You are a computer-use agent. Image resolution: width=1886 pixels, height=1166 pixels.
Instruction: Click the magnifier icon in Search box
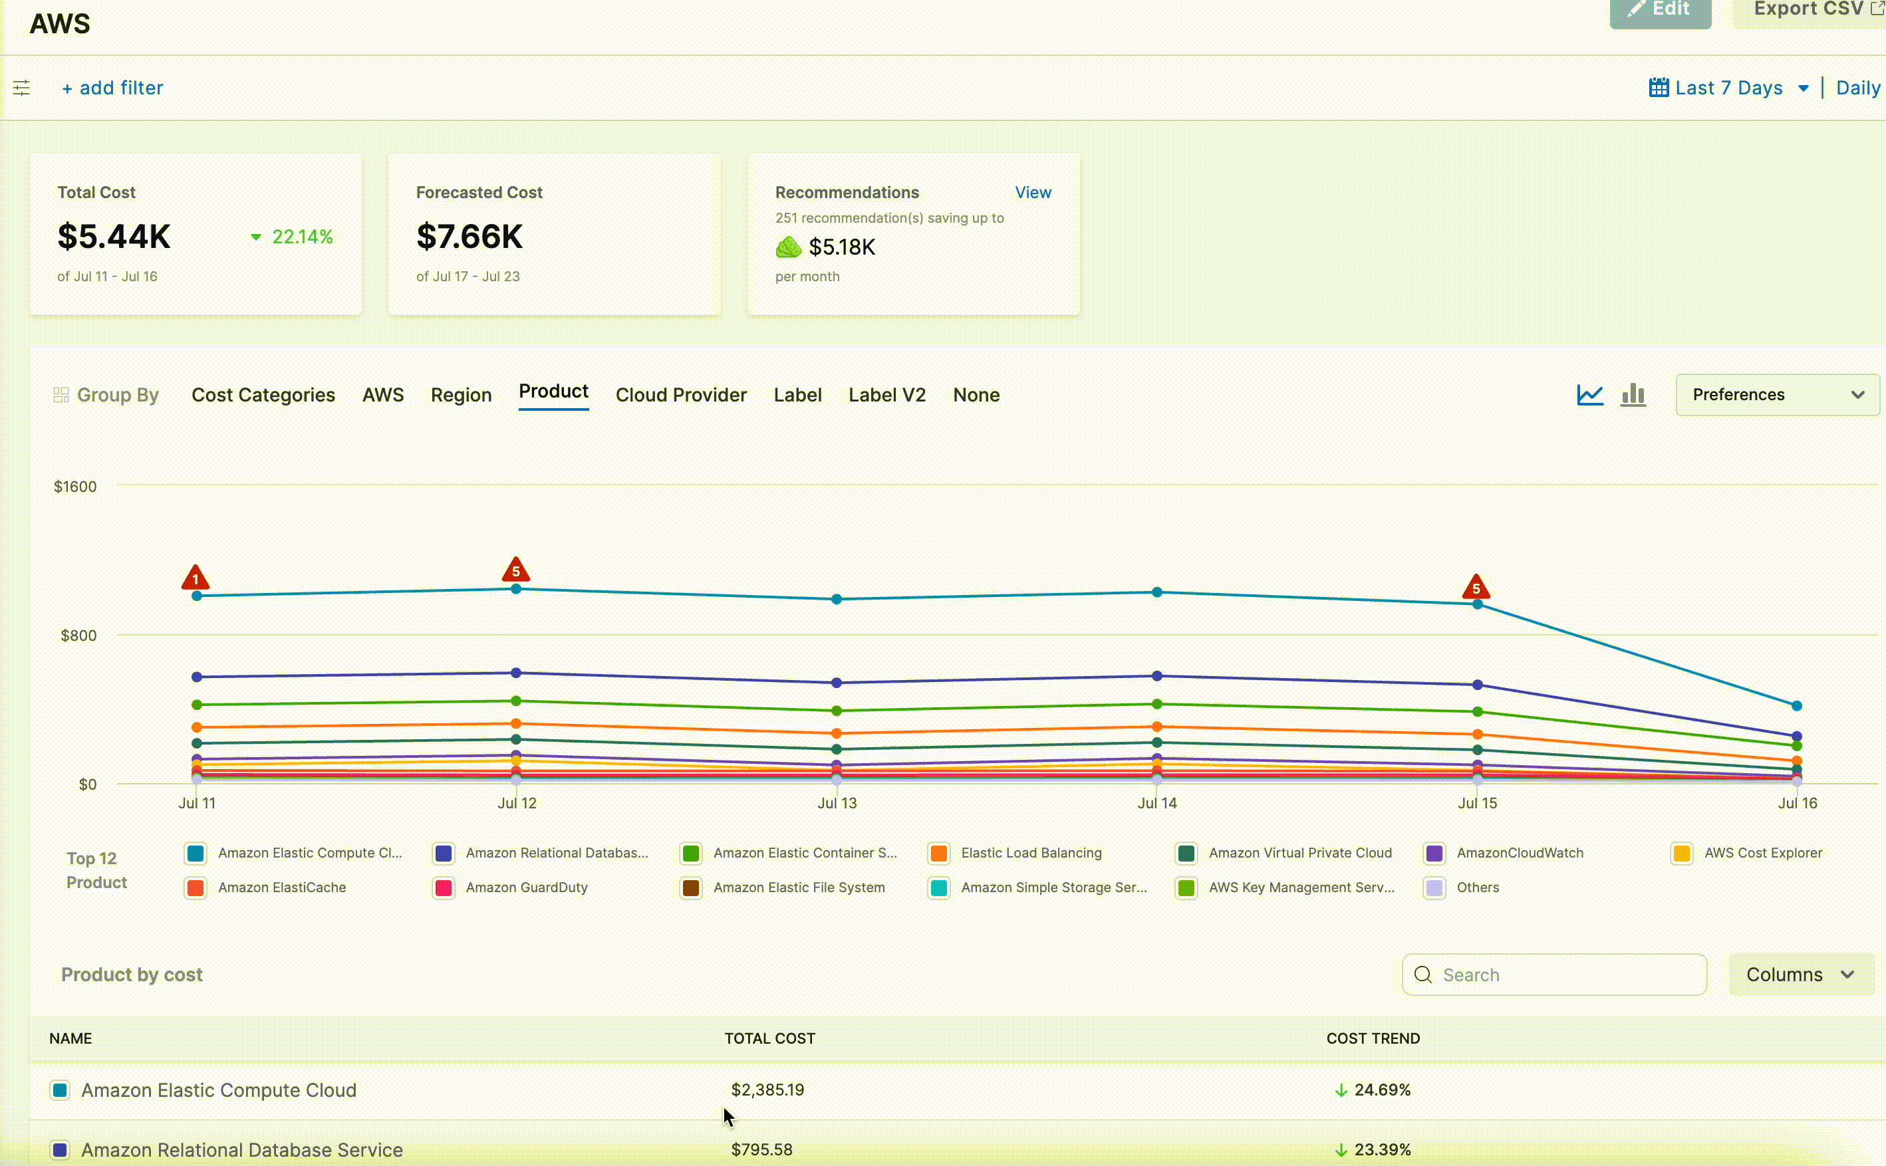[1423, 975]
